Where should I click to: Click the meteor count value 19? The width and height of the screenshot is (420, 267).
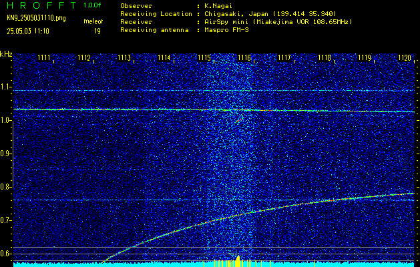(97, 31)
